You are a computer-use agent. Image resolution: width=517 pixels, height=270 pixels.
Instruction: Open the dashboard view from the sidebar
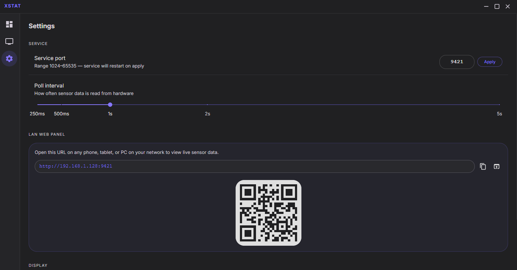tap(9, 24)
